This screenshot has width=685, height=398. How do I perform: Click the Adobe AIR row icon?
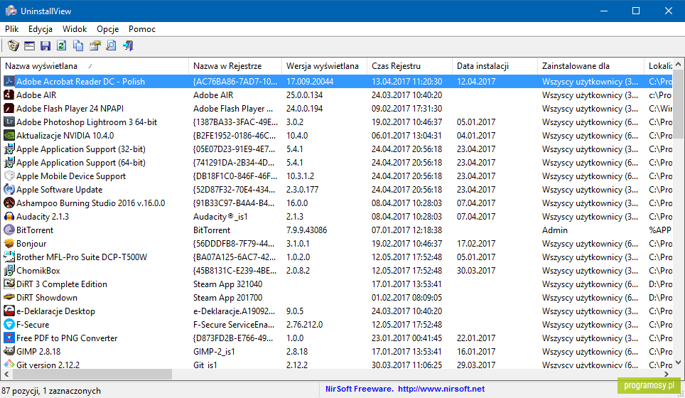(x=9, y=95)
